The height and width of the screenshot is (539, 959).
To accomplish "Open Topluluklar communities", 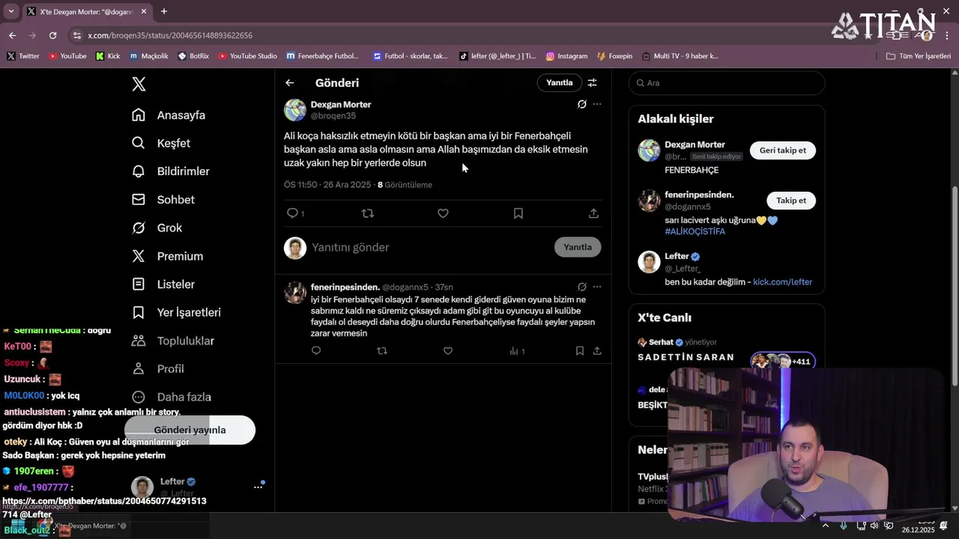I will point(173,341).
